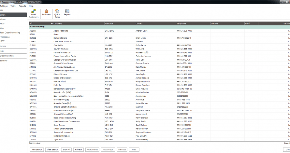The width and height of the screenshot is (290, 153).
Task: Select the CASH SALE ACCOUNT row
Action: pyautogui.click(x=159, y=42)
